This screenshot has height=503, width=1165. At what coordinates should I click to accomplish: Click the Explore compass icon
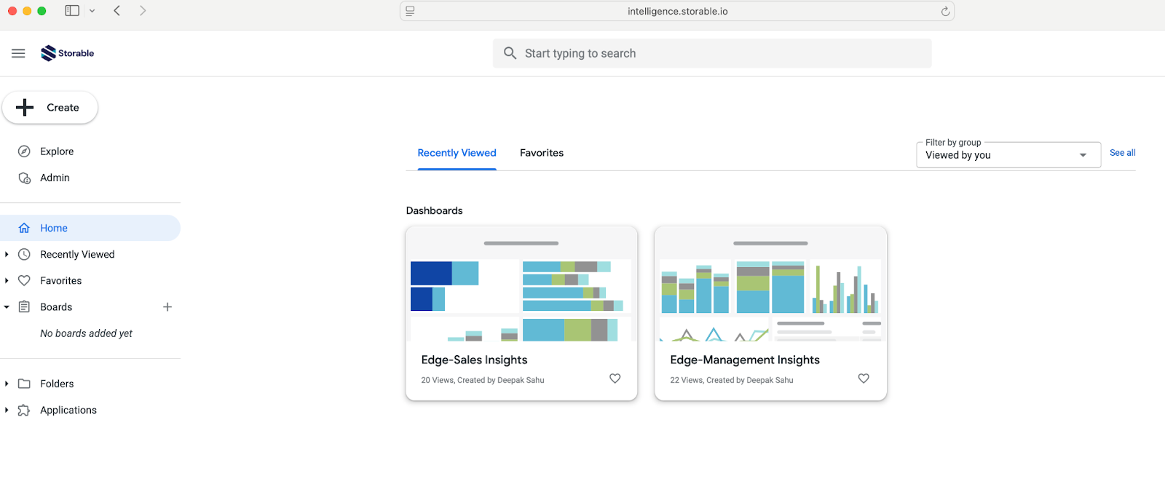tap(24, 151)
